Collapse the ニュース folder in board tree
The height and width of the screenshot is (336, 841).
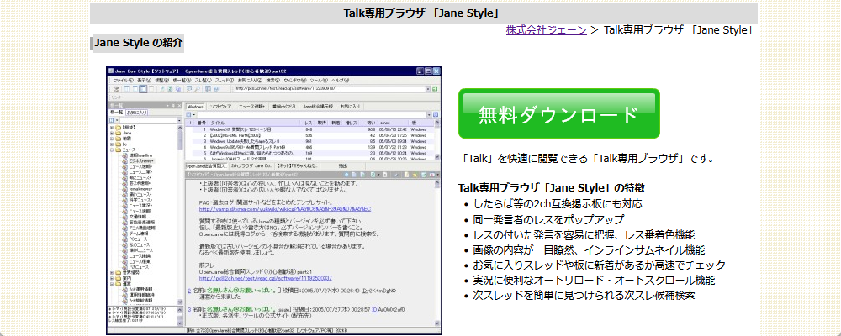coord(113,150)
